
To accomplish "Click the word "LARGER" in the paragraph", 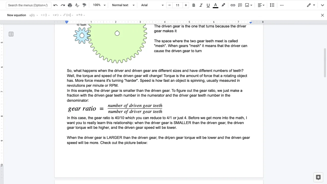I will point(114,137).
